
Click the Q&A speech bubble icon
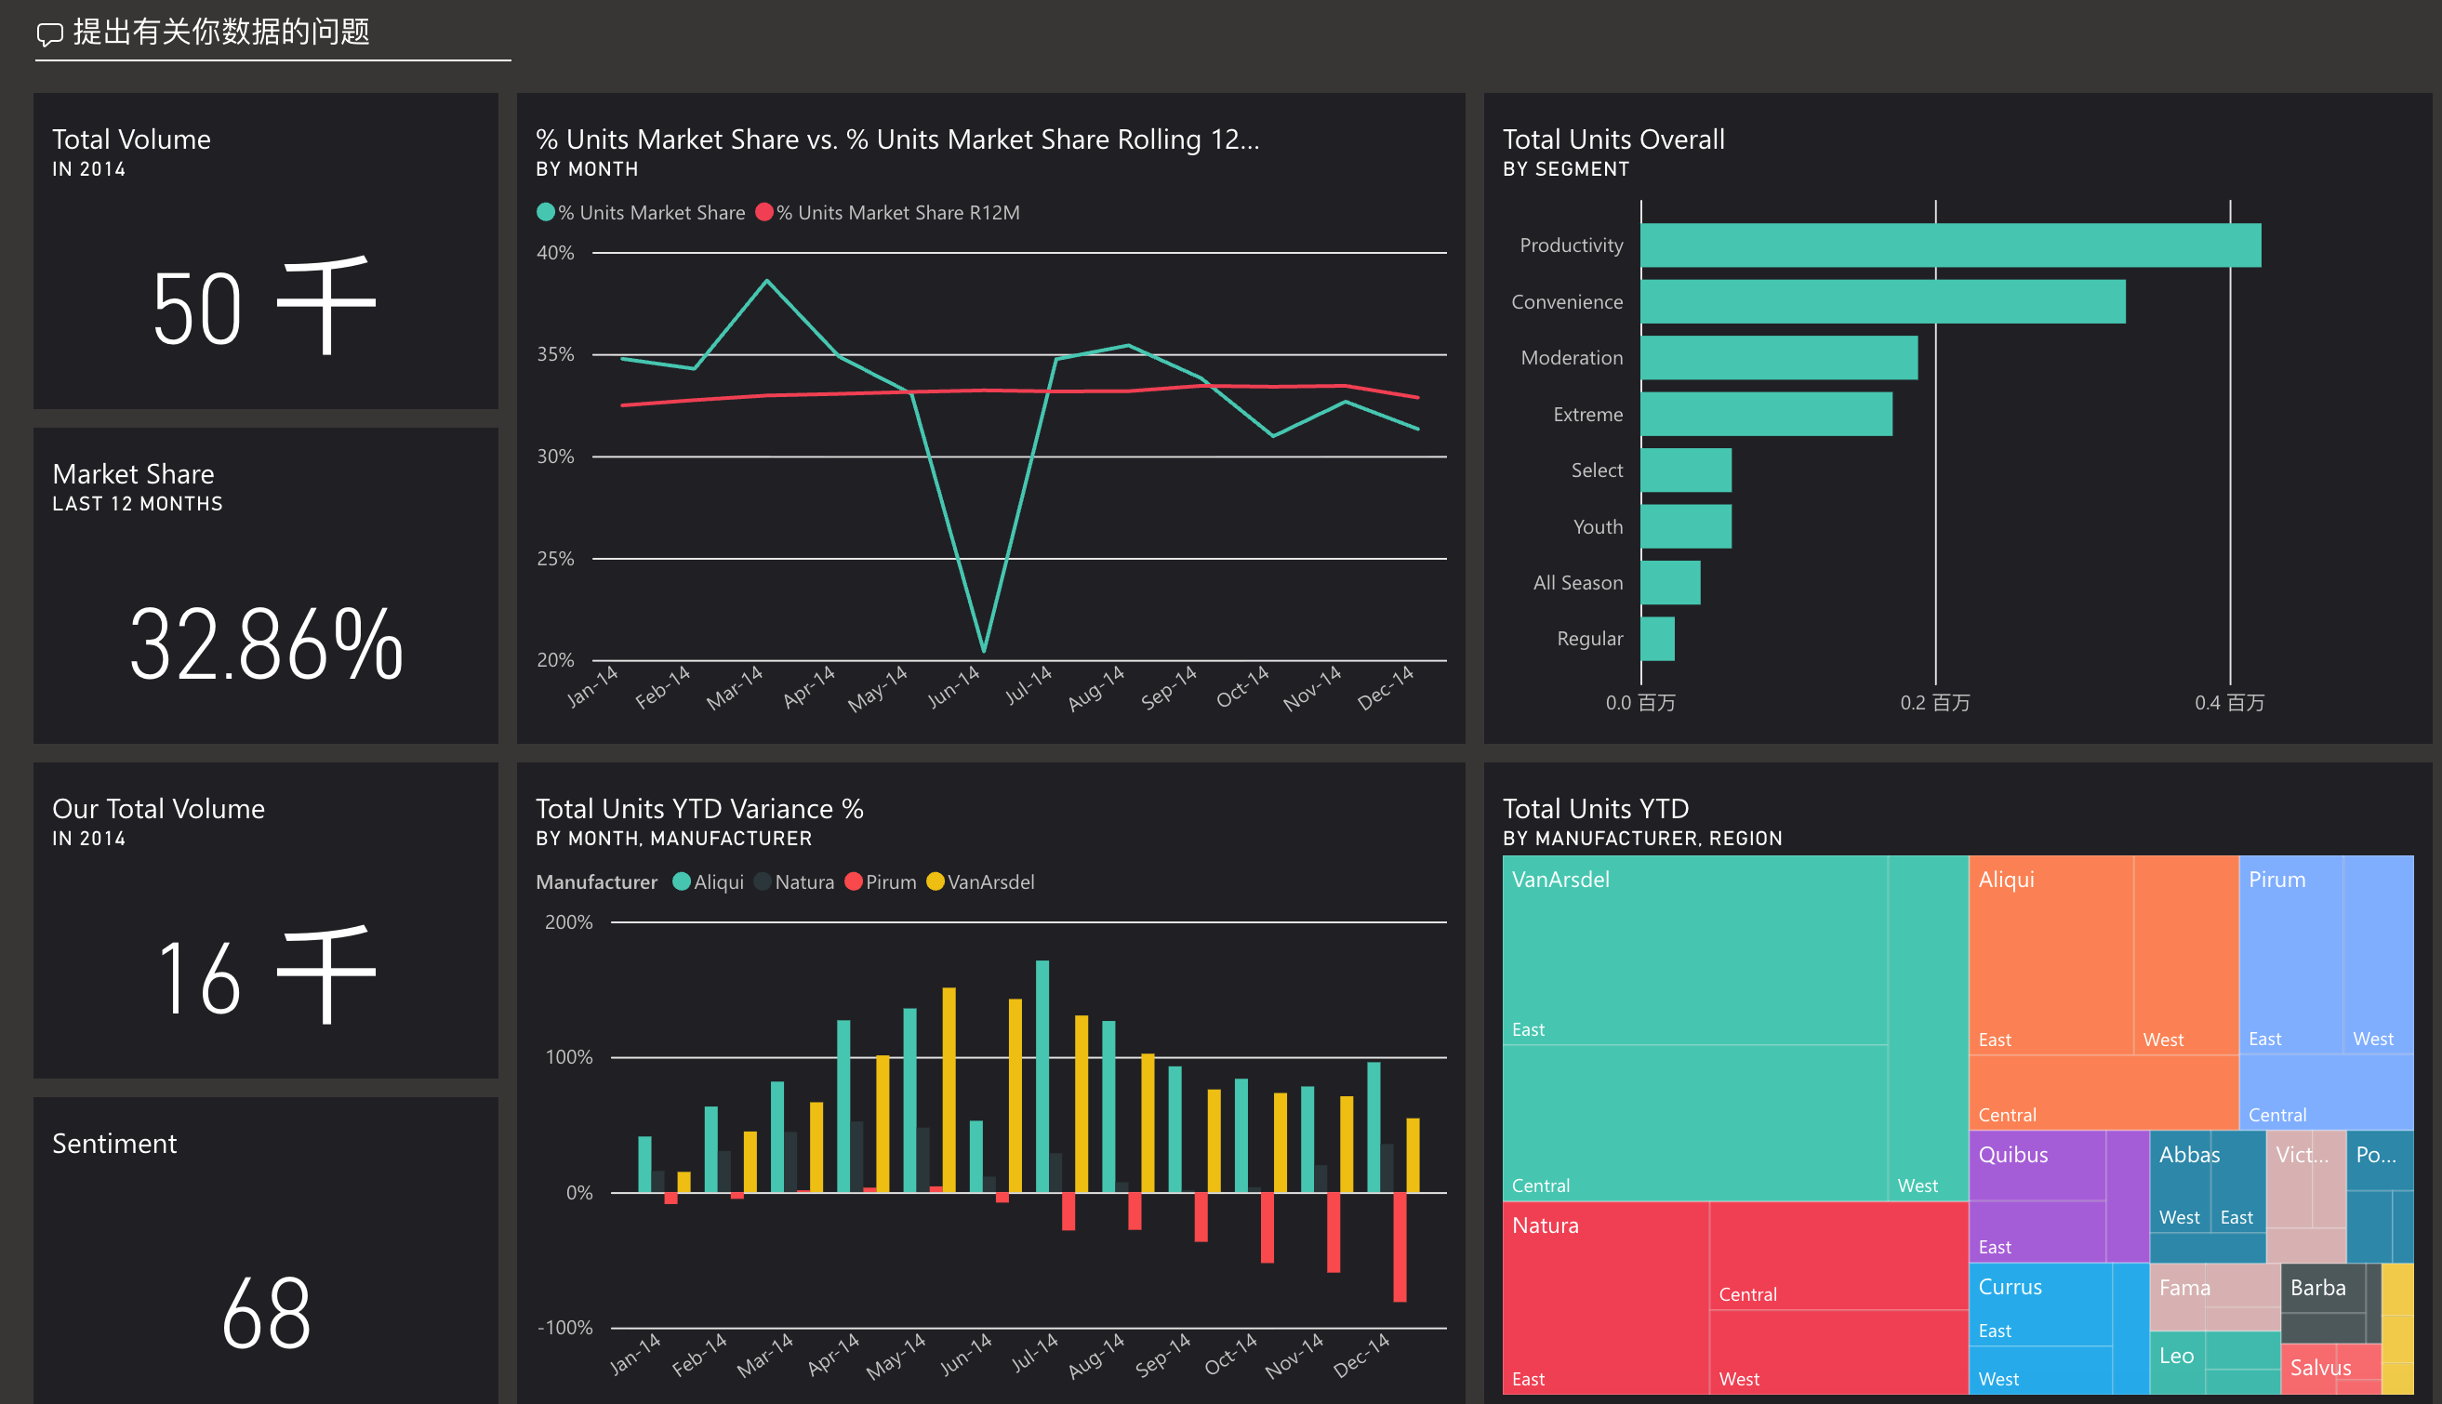(49, 34)
